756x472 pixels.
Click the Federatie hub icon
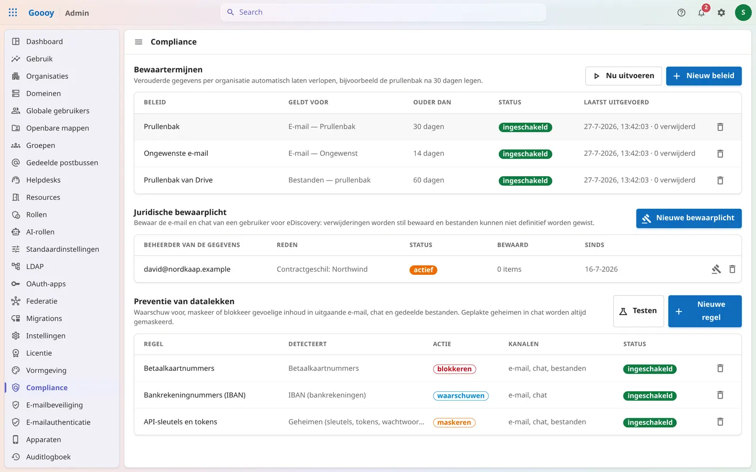click(16, 301)
